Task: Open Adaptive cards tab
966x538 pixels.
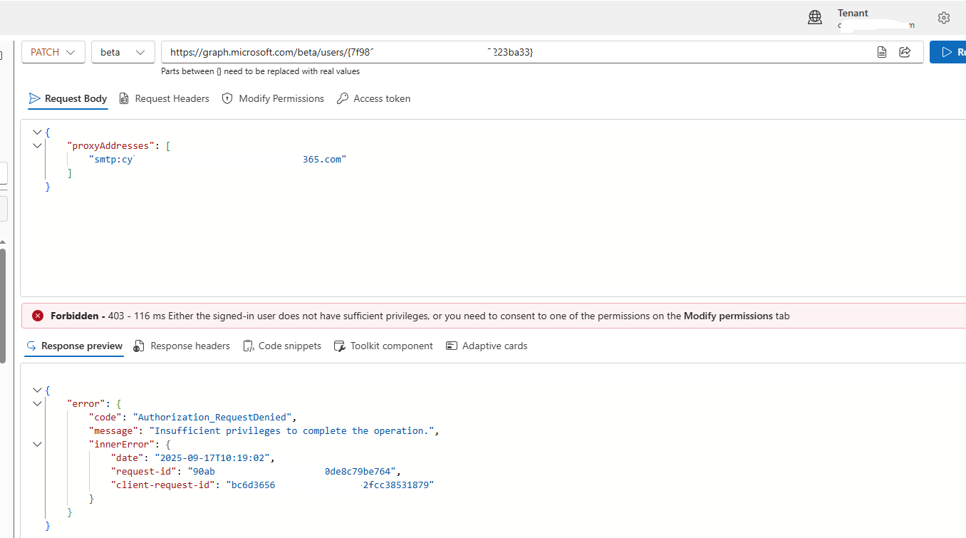Action: (x=487, y=346)
